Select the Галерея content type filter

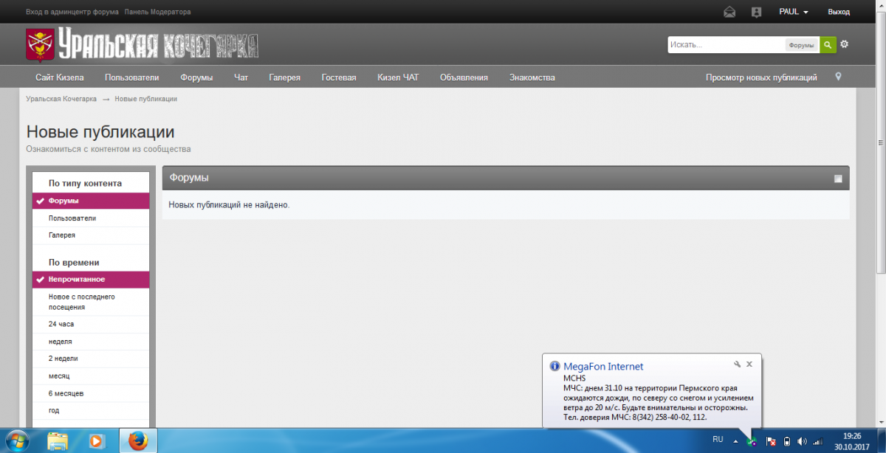tap(62, 235)
